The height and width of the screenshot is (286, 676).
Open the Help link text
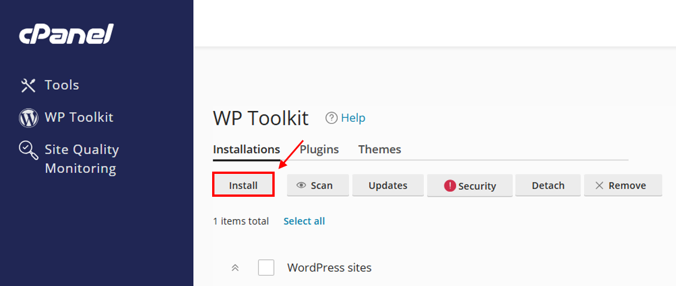(353, 118)
